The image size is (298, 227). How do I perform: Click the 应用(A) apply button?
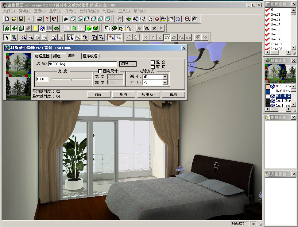[x=149, y=94]
